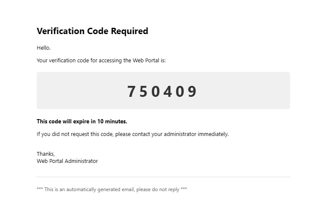Click the Verification Code Required heading

point(92,31)
